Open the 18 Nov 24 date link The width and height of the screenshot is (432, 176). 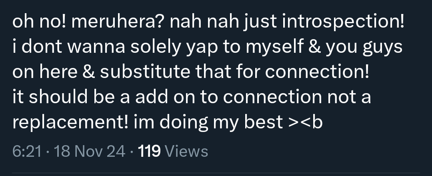point(90,152)
